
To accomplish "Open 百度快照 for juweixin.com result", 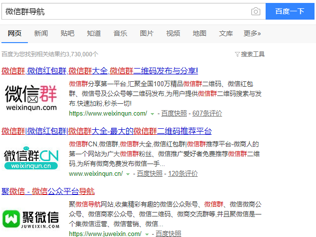I will click(168, 234).
